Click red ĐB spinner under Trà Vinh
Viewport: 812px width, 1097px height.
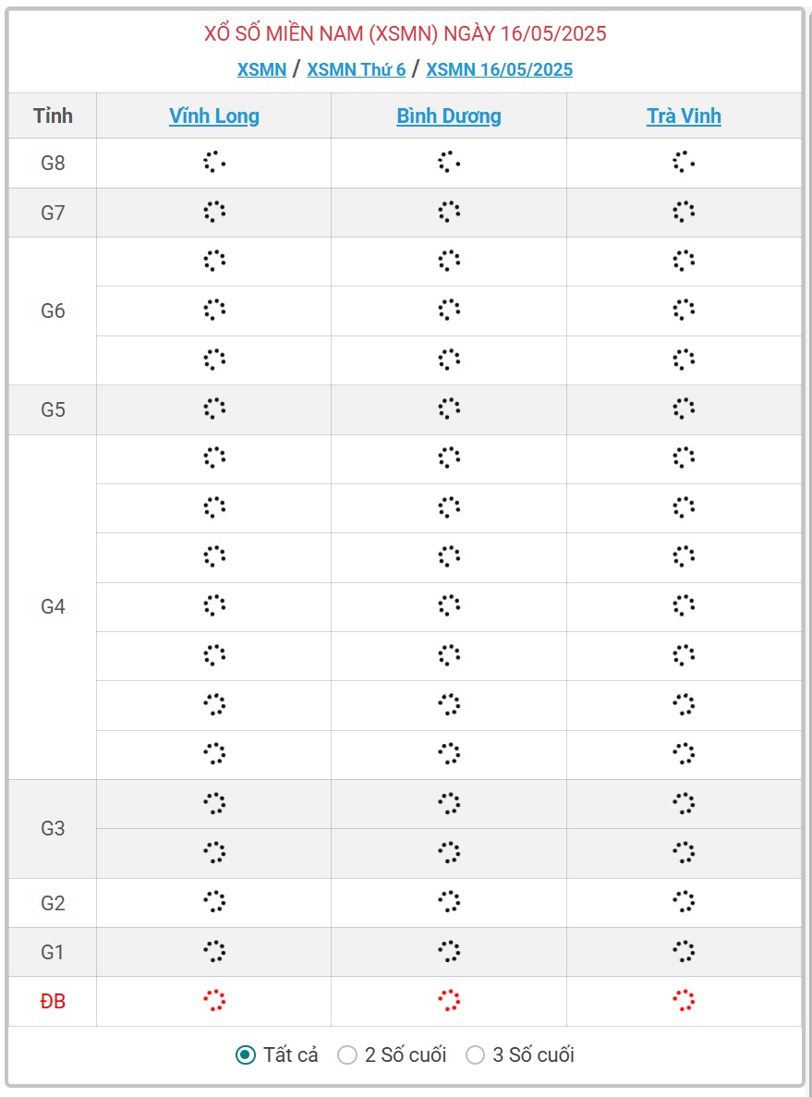(684, 1000)
